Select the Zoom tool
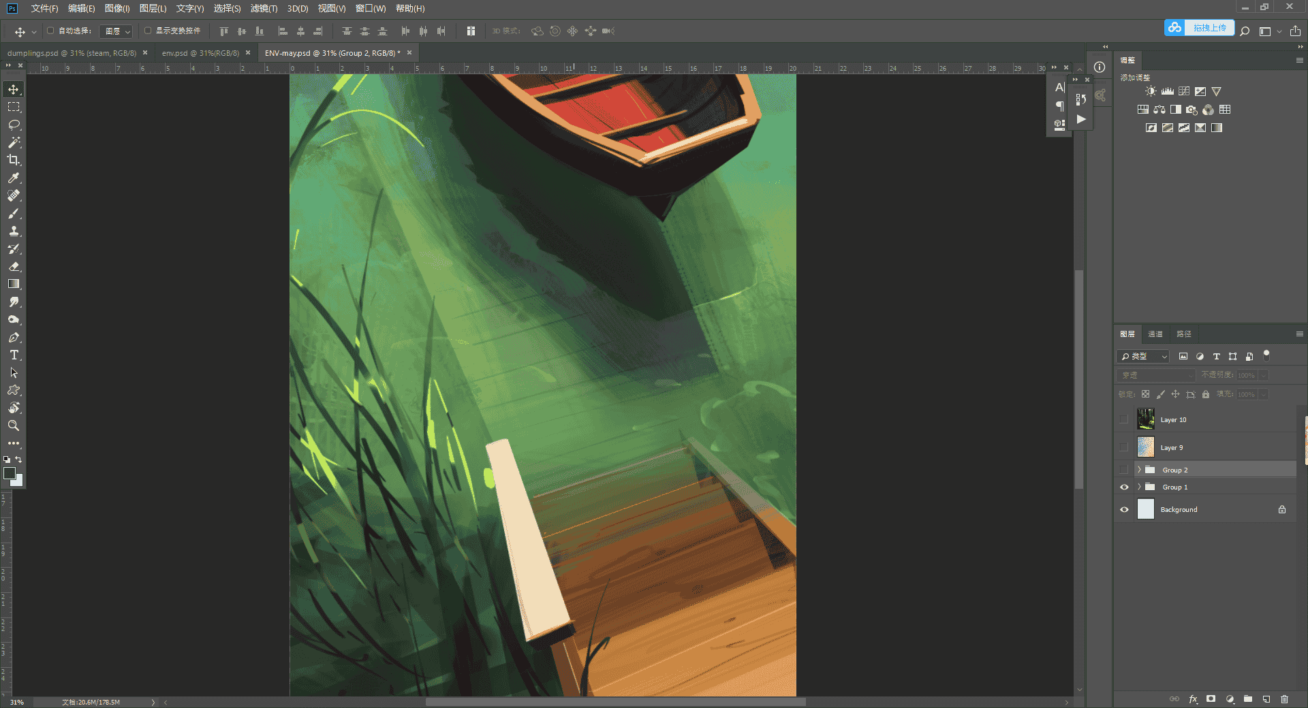The height and width of the screenshot is (708, 1308). (x=14, y=425)
